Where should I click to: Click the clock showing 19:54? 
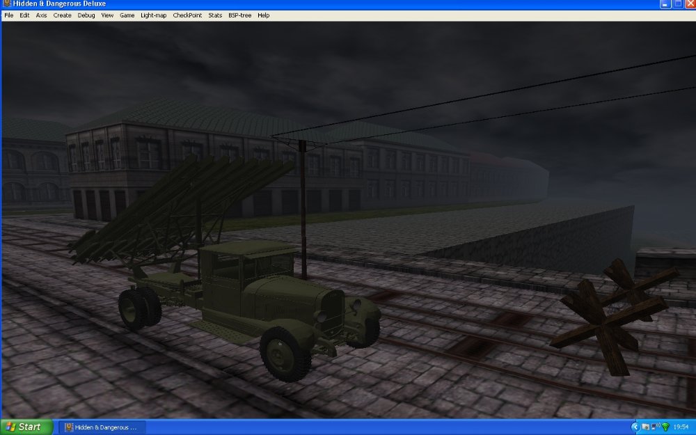point(681,427)
